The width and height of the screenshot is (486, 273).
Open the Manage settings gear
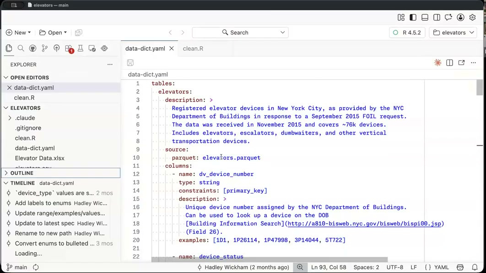[x=472, y=17]
